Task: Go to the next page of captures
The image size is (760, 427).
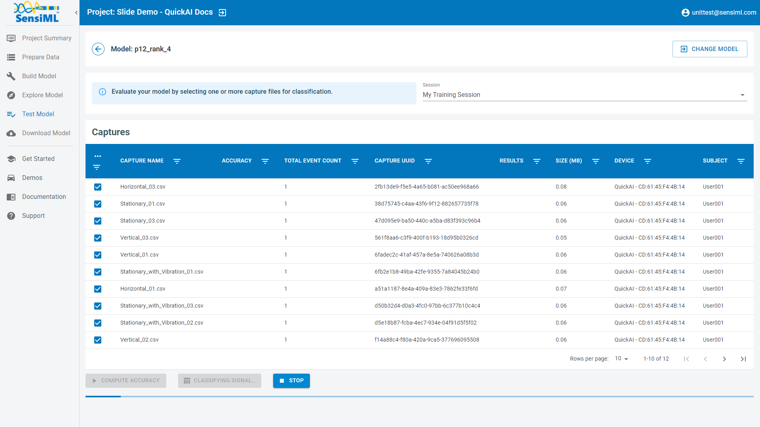Action: click(724, 359)
